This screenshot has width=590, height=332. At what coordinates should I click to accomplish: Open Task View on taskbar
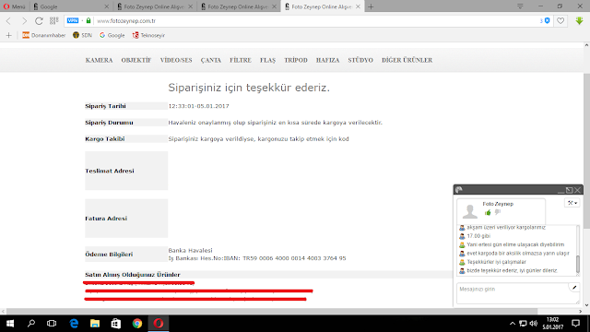pos(52,324)
